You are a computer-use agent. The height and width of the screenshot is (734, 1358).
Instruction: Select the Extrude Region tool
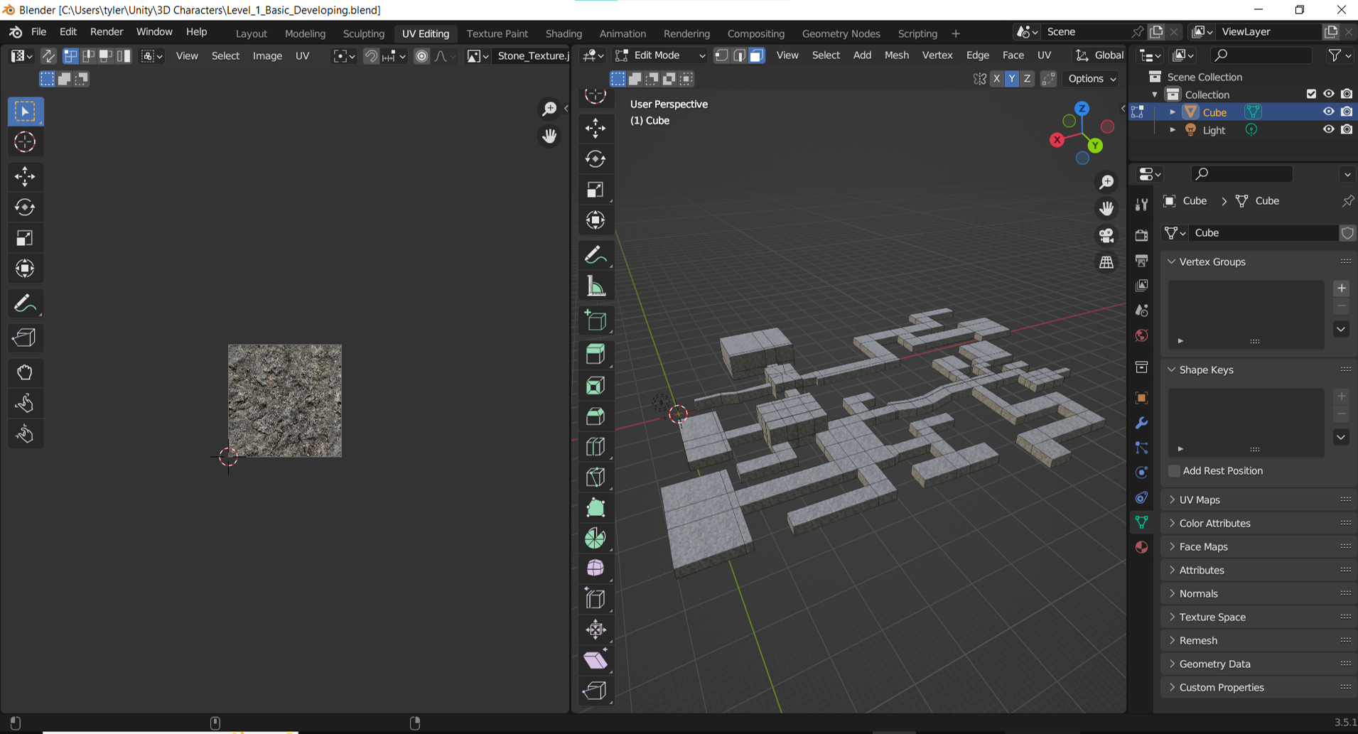pyautogui.click(x=596, y=353)
